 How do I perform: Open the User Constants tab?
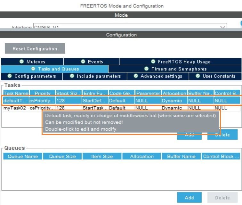pyautogui.click(x=215, y=76)
